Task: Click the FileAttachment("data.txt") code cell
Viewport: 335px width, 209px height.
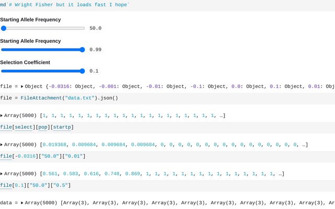Action: [59, 98]
